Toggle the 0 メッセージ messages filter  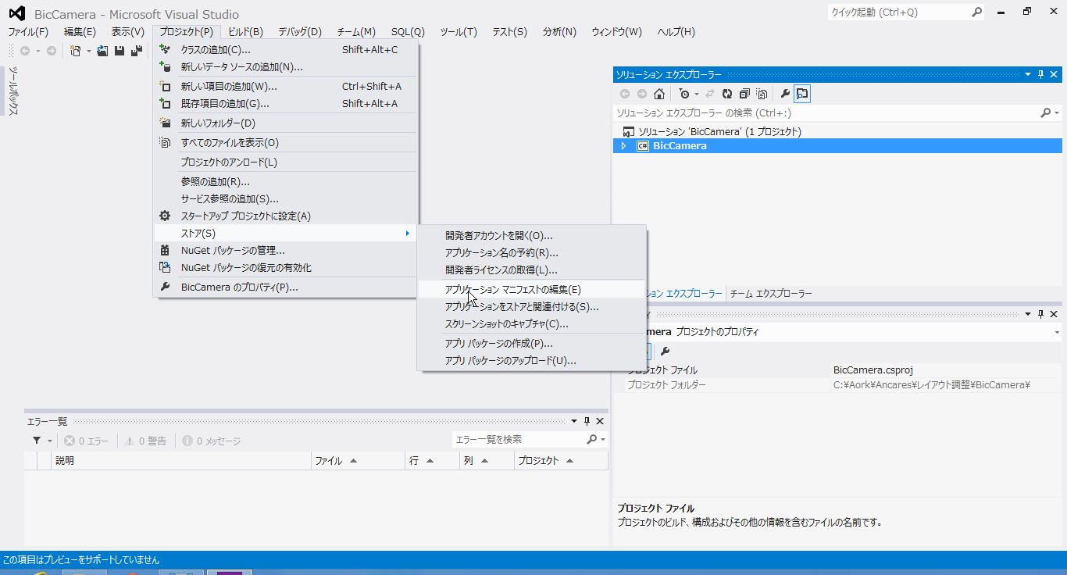(211, 441)
